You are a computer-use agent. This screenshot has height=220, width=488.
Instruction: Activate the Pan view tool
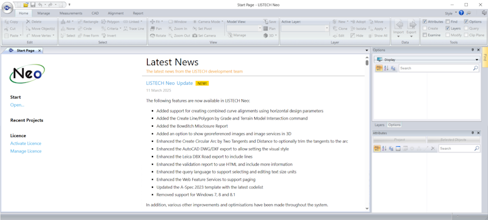point(156,29)
